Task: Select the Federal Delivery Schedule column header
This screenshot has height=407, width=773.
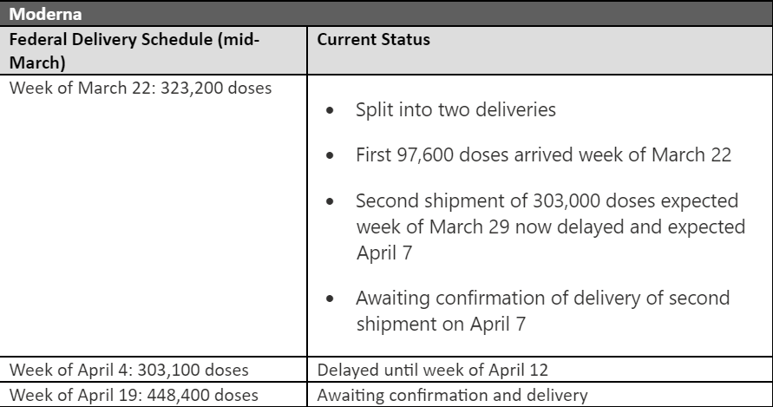Action: click(154, 51)
